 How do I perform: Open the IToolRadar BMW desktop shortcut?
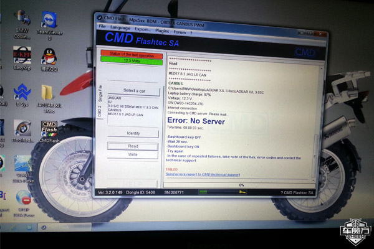coord(22,131)
